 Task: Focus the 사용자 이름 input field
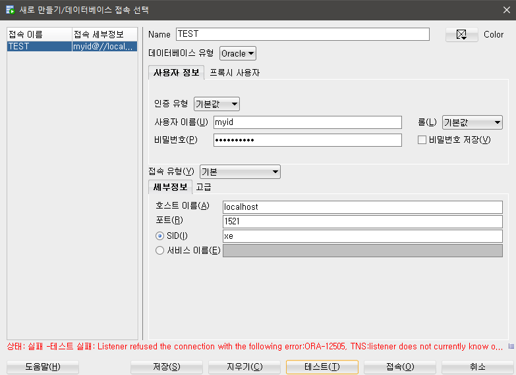308,122
